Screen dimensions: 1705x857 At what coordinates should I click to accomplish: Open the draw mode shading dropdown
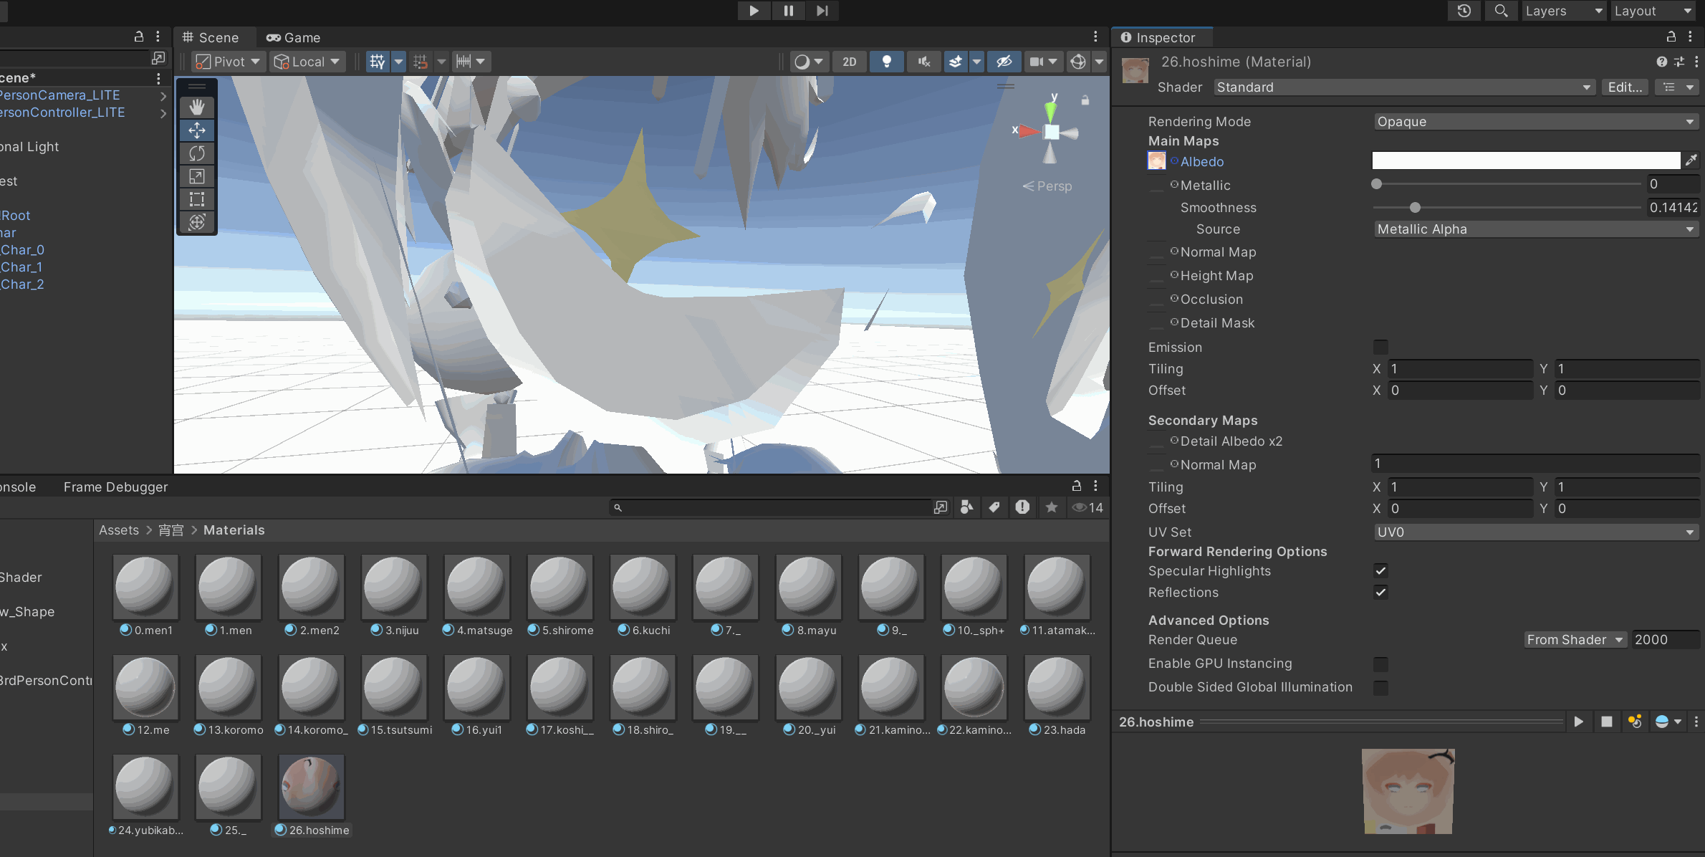point(809,62)
